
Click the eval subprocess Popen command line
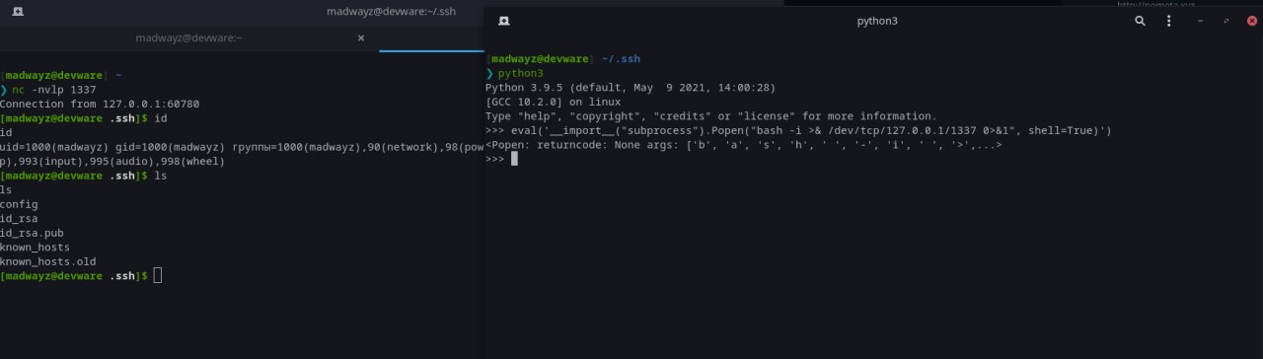click(x=799, y=130)
